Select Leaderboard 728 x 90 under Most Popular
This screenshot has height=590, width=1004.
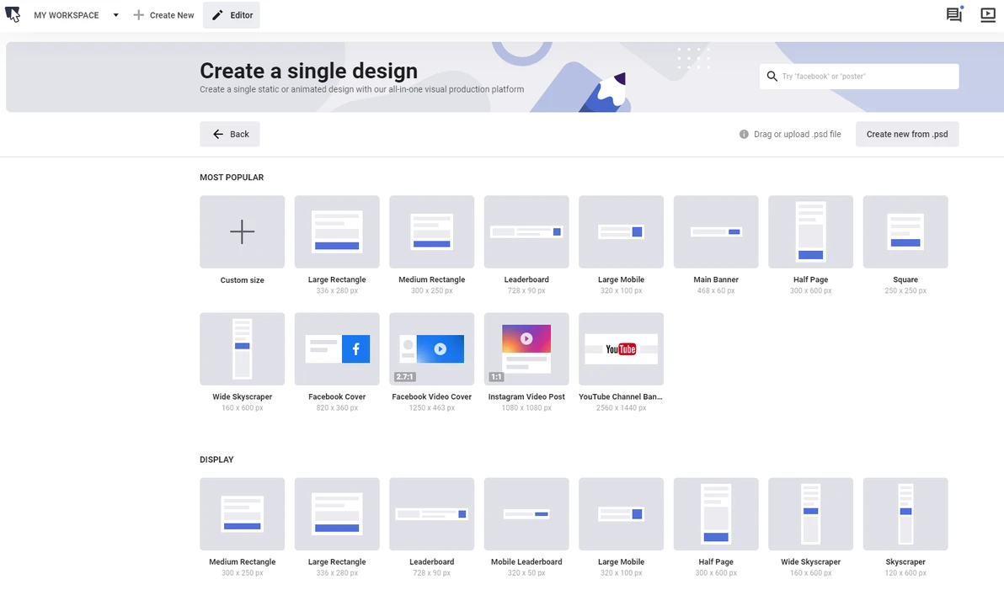coord(526,232)
